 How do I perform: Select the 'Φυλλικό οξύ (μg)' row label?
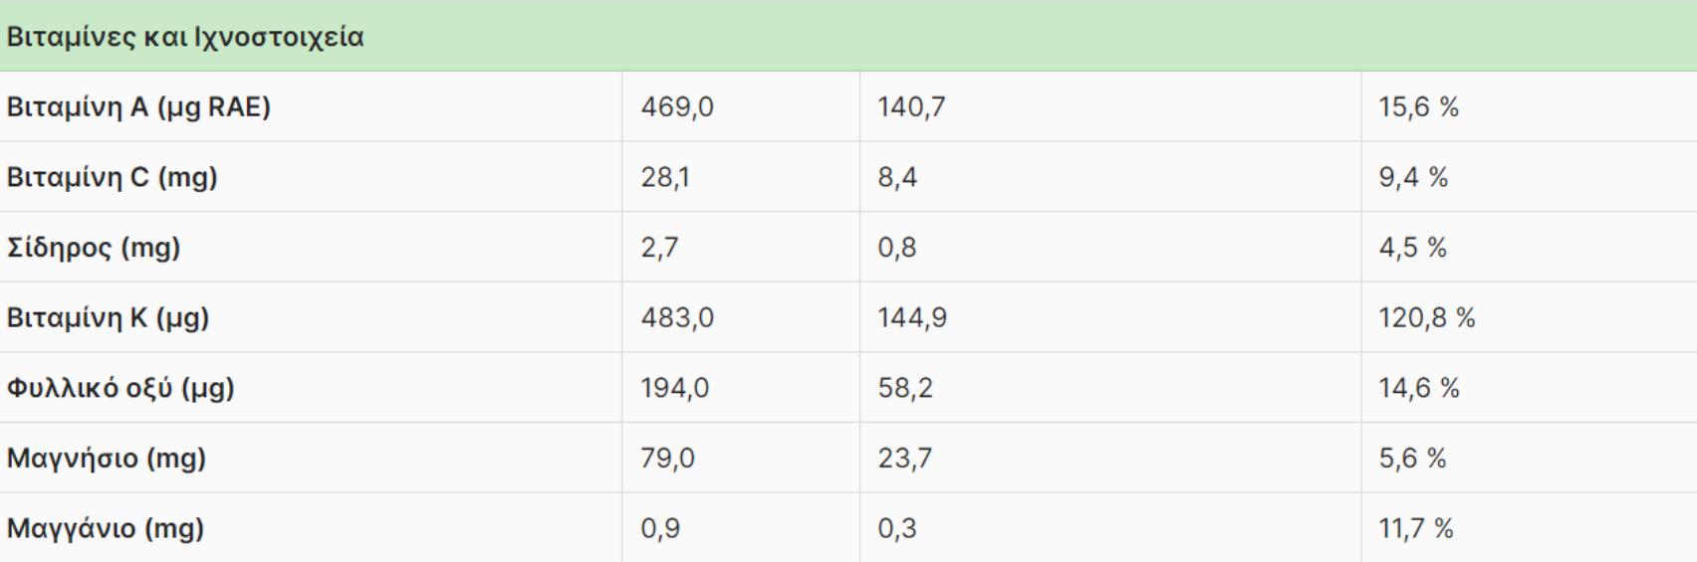(121, 388)
